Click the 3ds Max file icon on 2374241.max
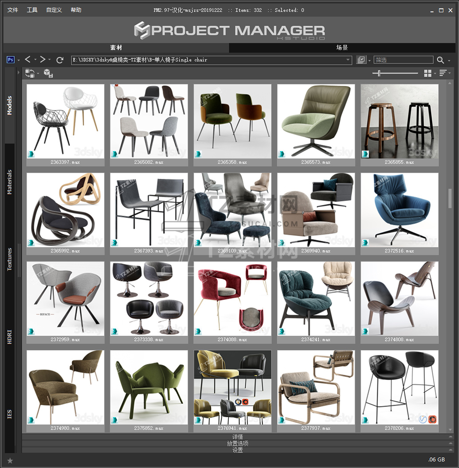Screen dimensions: 459x468 coord(282,331)
